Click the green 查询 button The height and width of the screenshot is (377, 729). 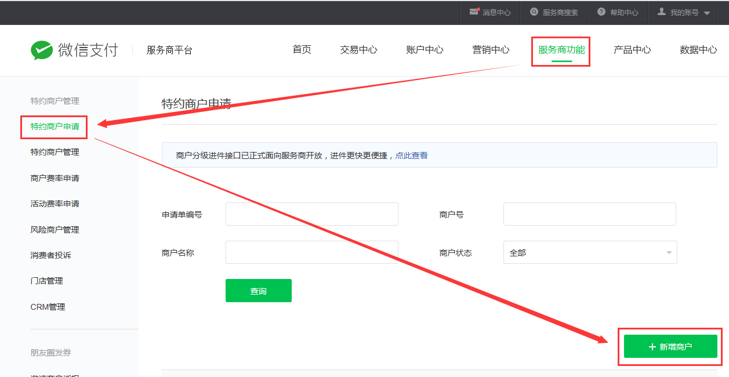point(258,291)
